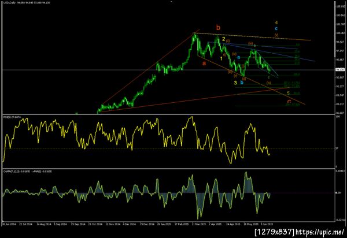Select the blue wave label "b" beside yellow 3
The image size is (347, 238).
pyautogui.click(x=242, y=83)
